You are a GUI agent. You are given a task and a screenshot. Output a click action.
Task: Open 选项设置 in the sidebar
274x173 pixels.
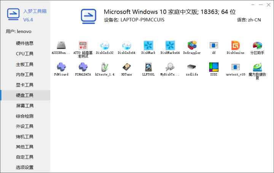point(25,167)
